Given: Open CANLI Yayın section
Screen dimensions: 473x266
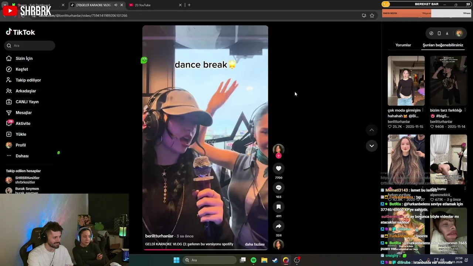Looking at the screenshot, I should 27,102.
